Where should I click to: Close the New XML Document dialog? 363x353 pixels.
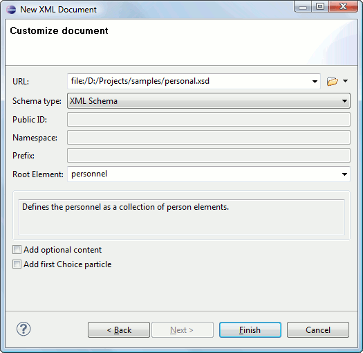(343, 6)
